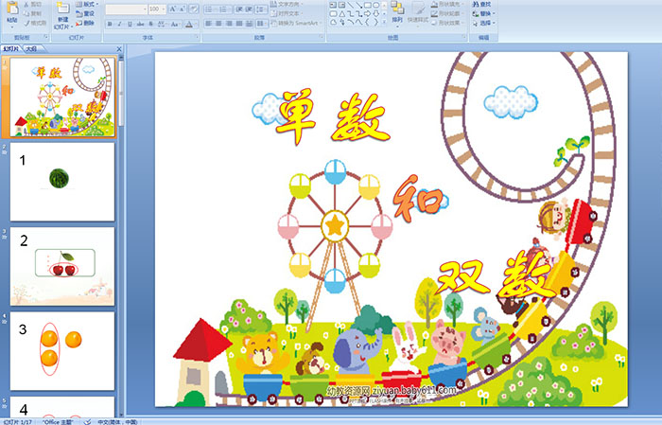Image resolution: width=662 pixels, height=425 pixels.
Task: Click Convert to SmartArt (转换为 SmartArt)
Action: (x=296, y=23)
